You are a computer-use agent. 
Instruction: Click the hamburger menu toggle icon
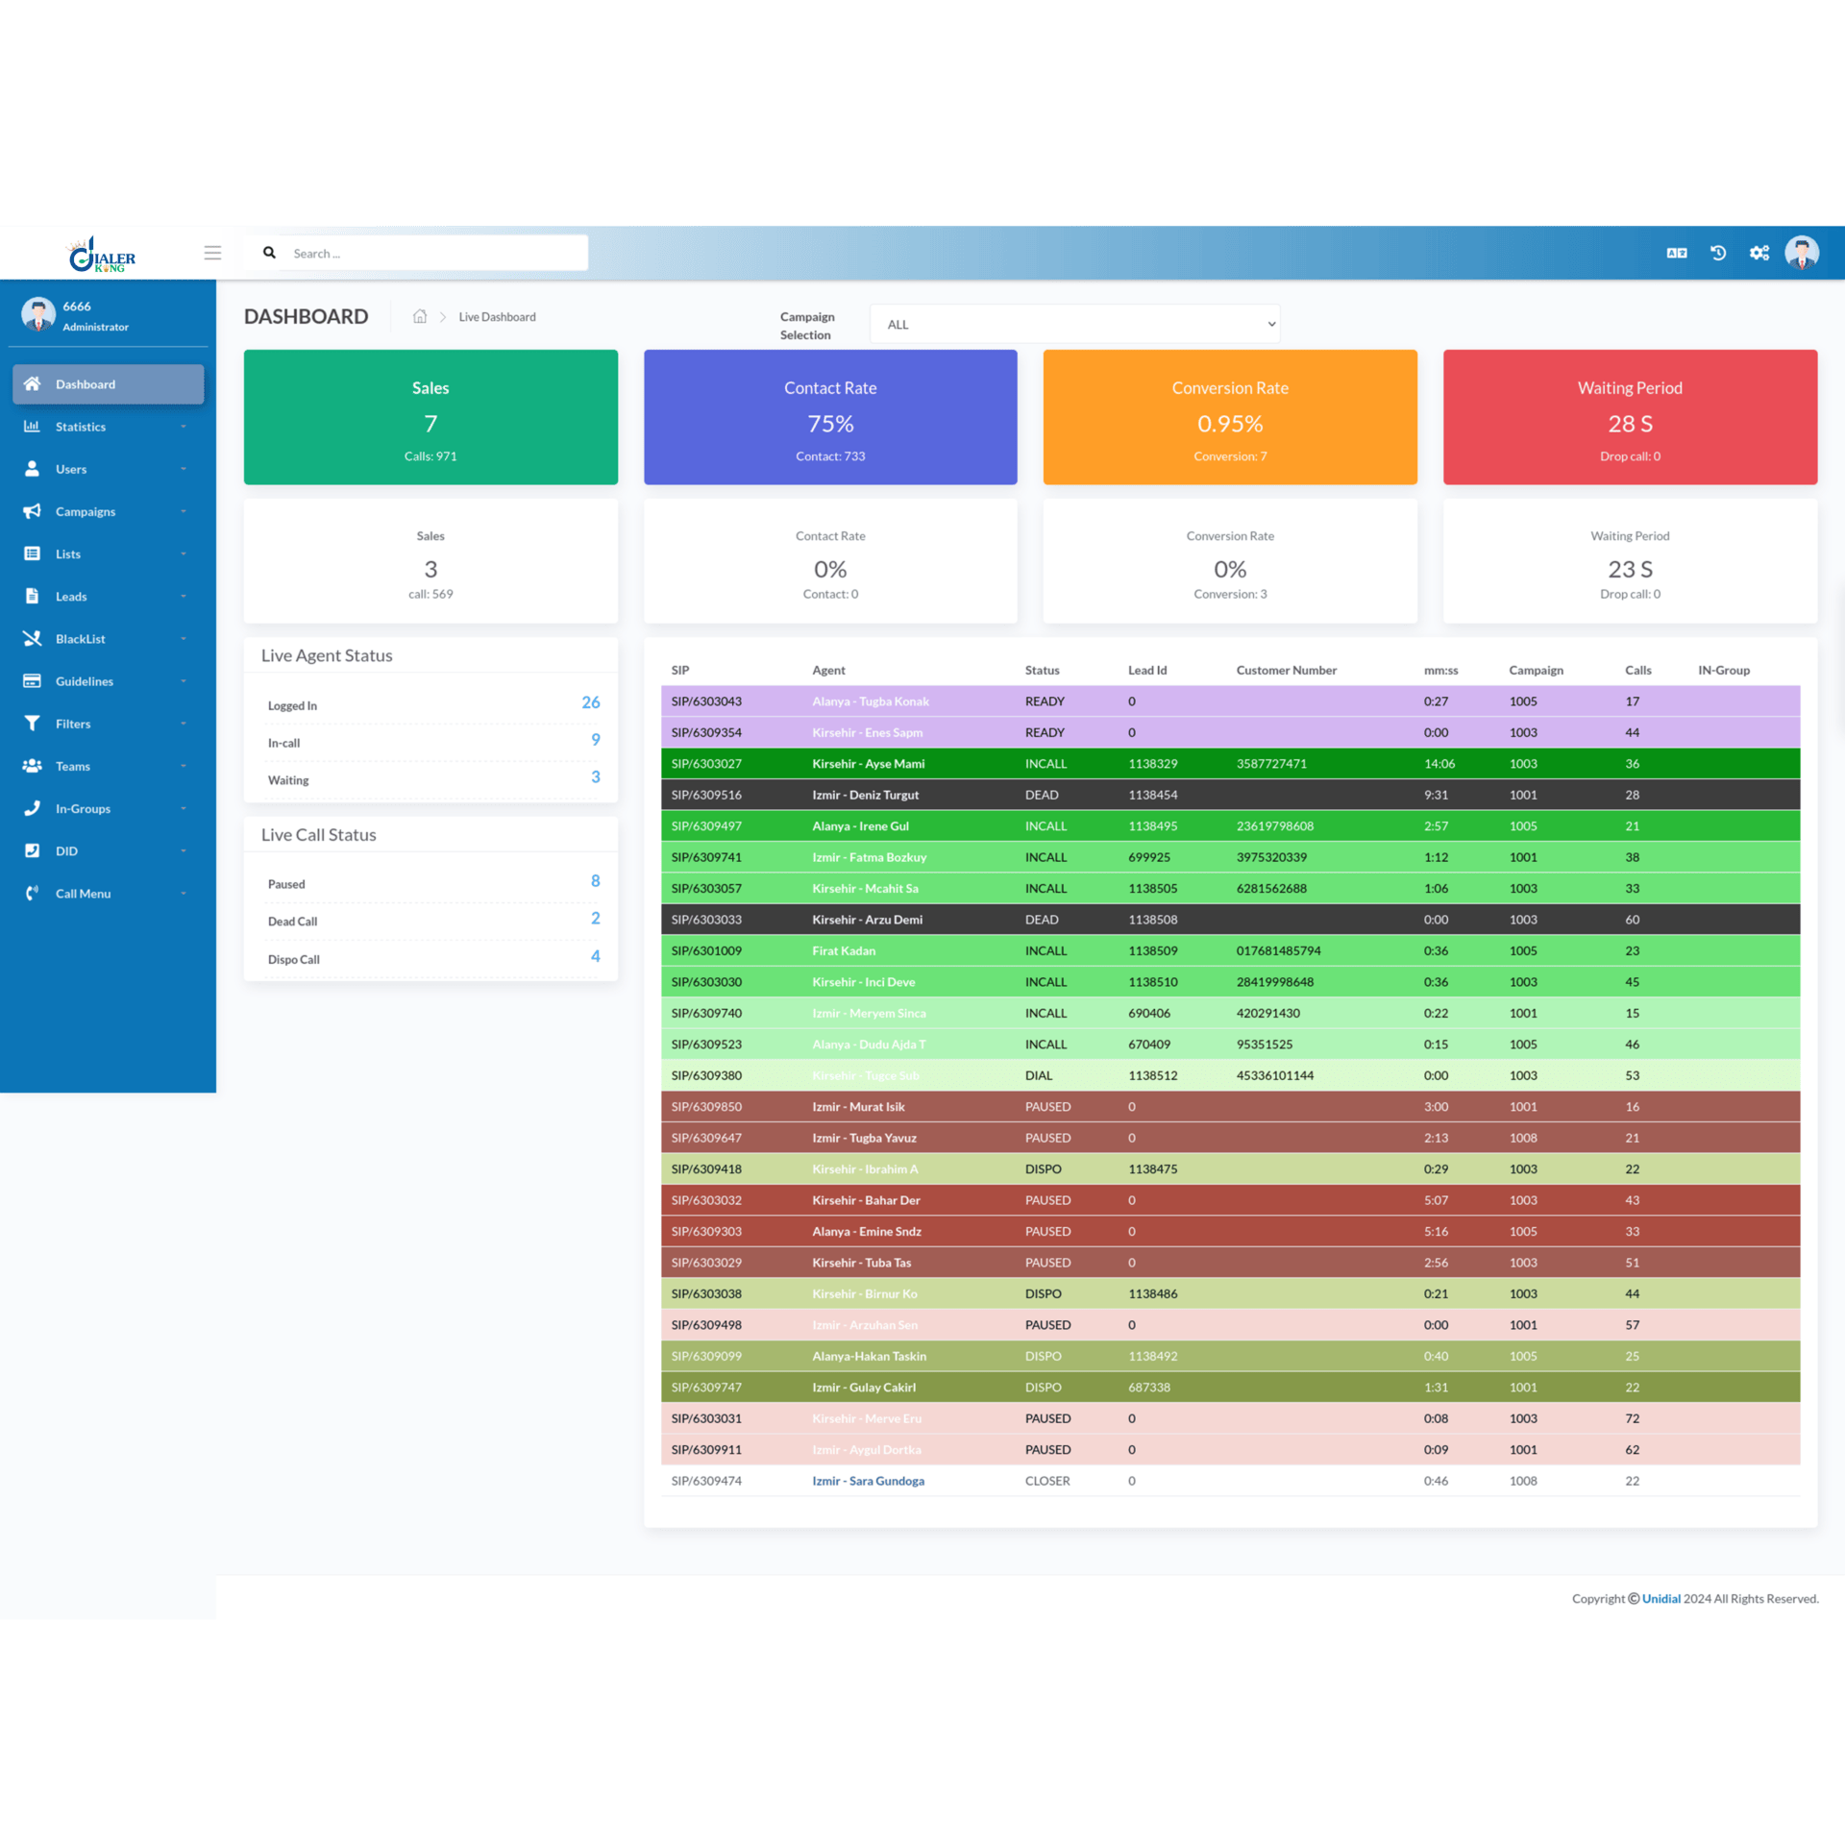click(x=212, y=253)
